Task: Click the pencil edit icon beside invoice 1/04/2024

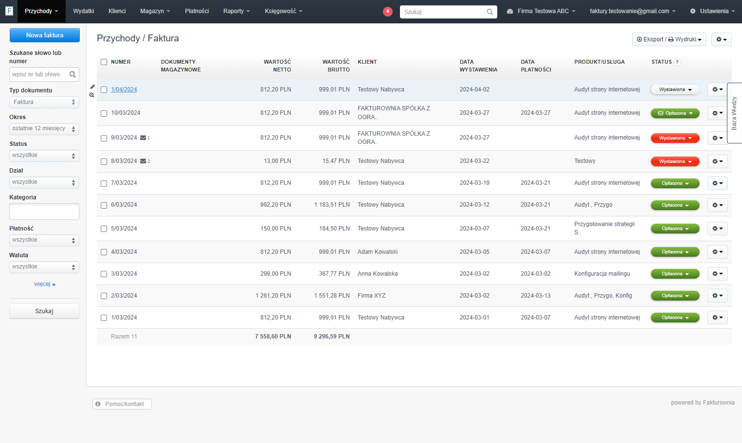Action: [92, 87]
